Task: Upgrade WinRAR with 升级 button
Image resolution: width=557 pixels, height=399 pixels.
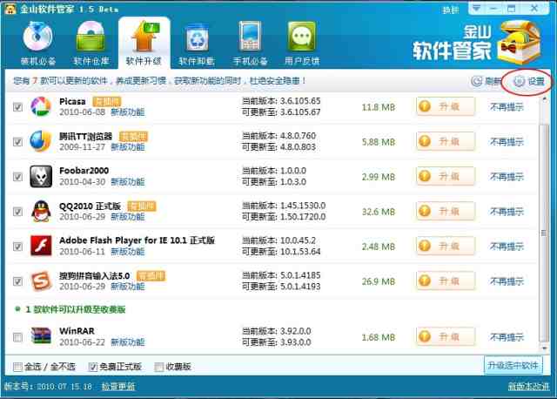Action: 446,336
